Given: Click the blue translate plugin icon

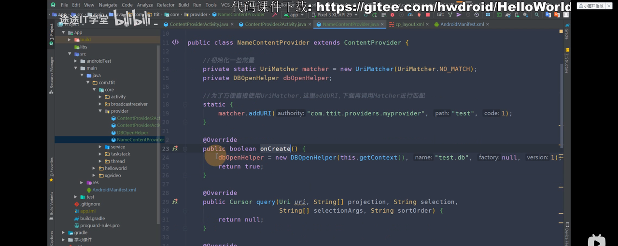Looking at the screenshot, I should click(548, 15).
